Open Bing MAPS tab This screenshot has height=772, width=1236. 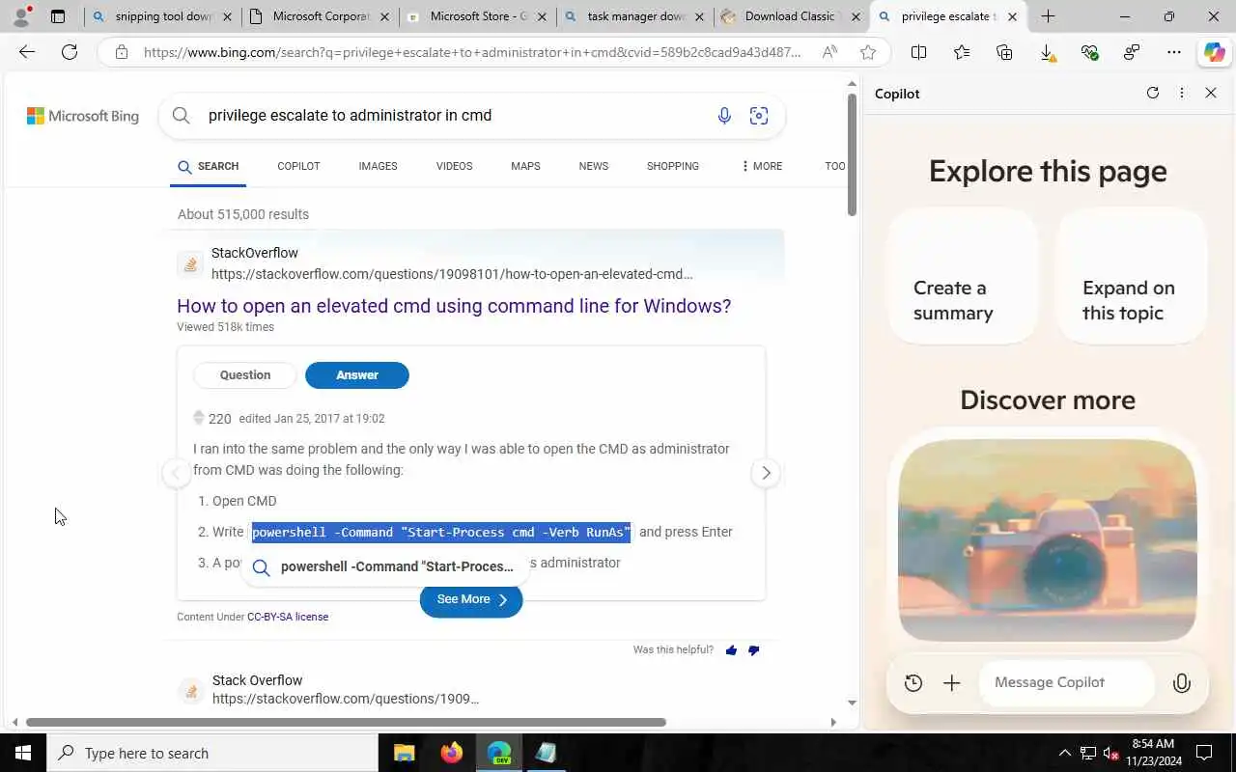coord(525,166)
